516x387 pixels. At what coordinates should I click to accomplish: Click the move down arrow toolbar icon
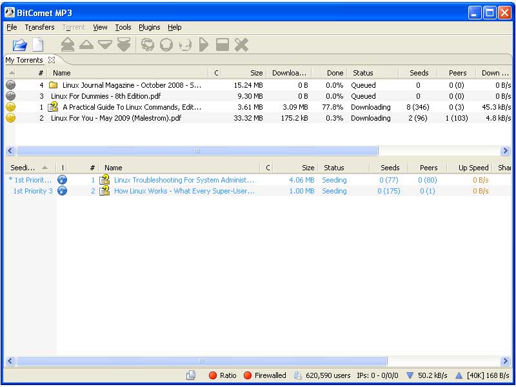pyautogui.click(x=104, y=45)
